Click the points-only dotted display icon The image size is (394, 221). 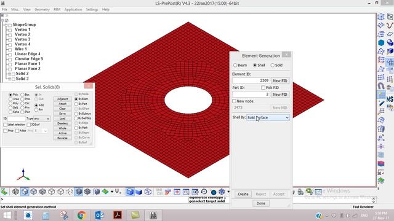70,192
